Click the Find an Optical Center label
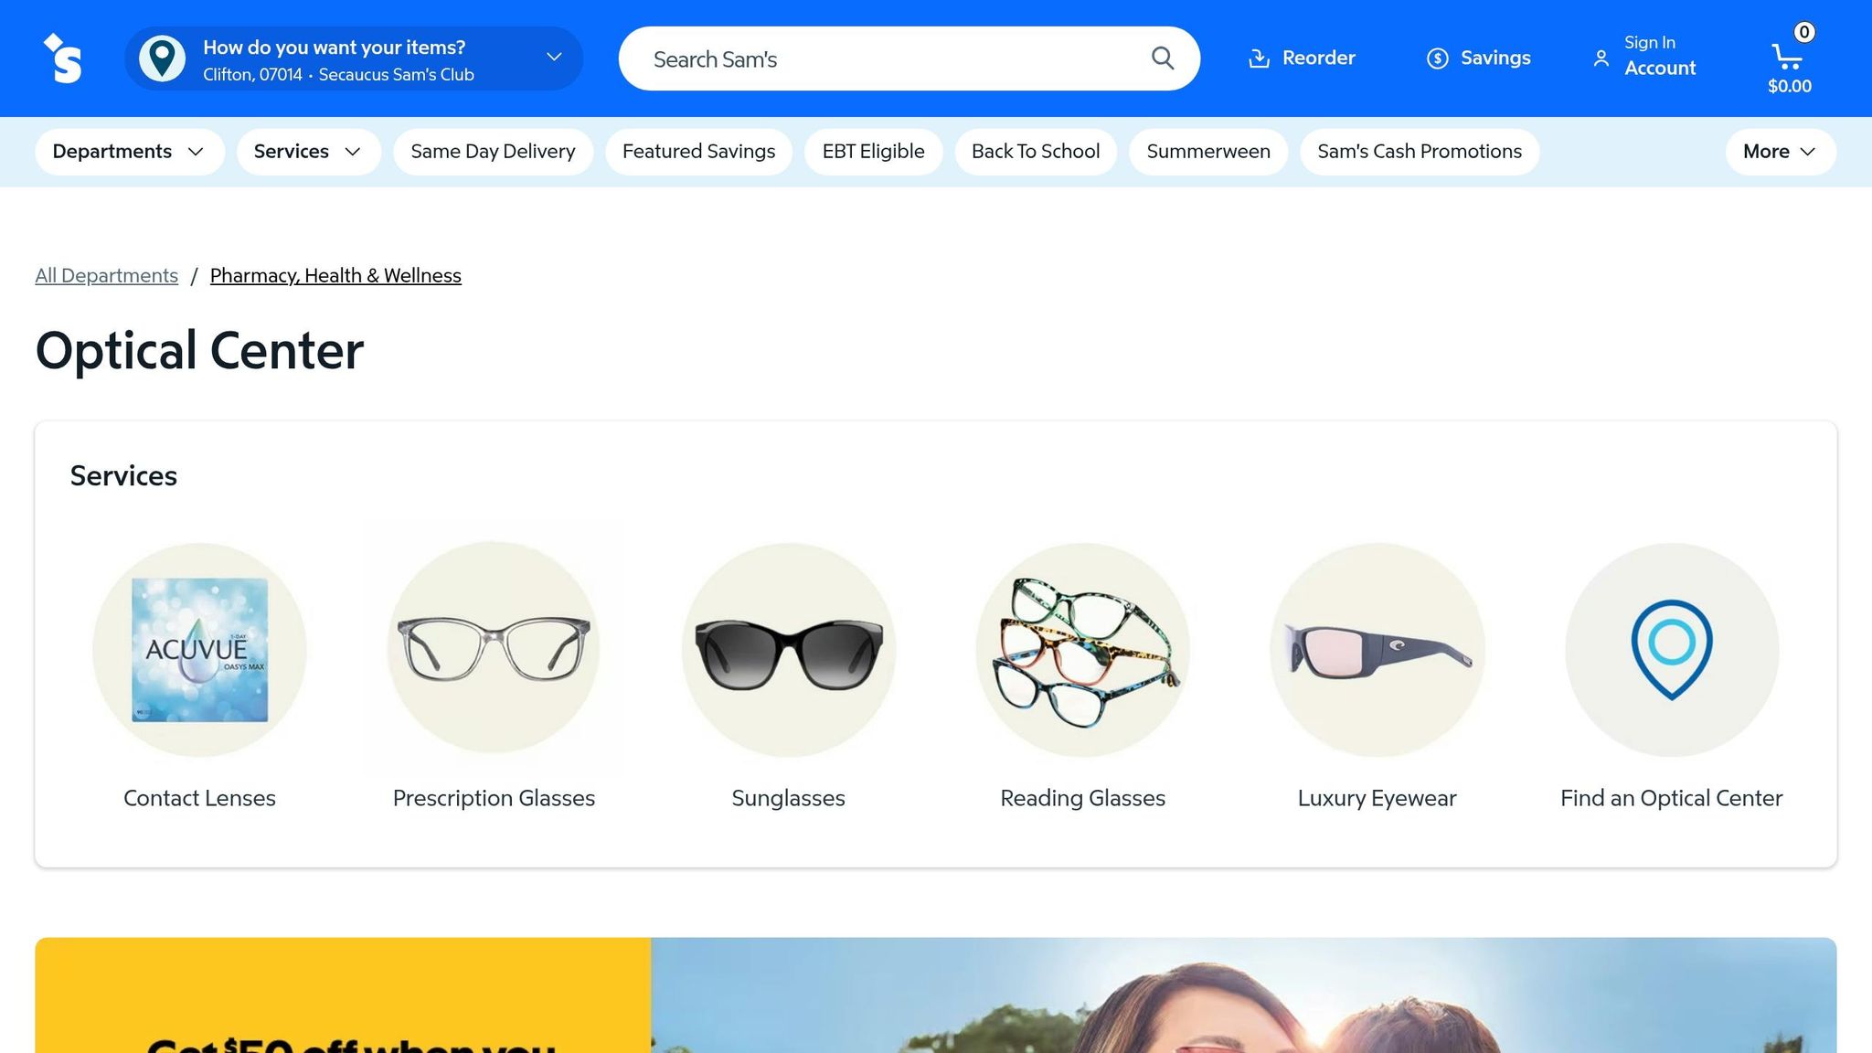Image resolution: width=1872 pixels, height=1053 pixels. [x=1672, y=798]
